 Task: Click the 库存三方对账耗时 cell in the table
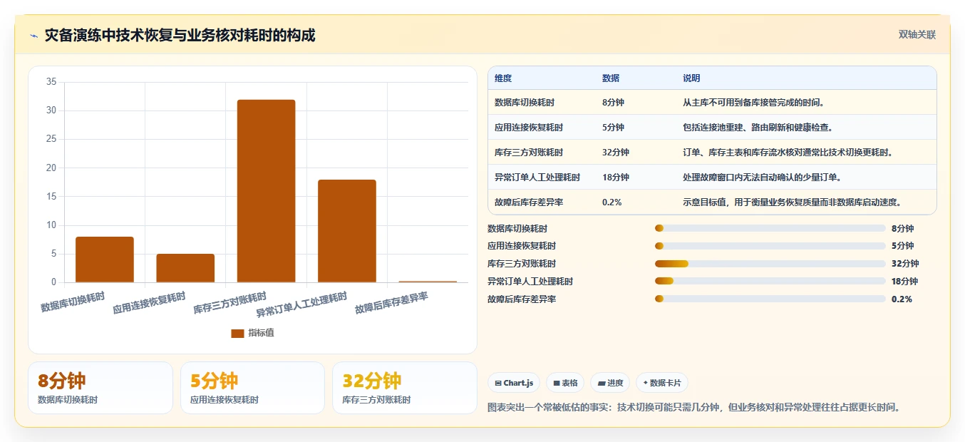[529, 153]
